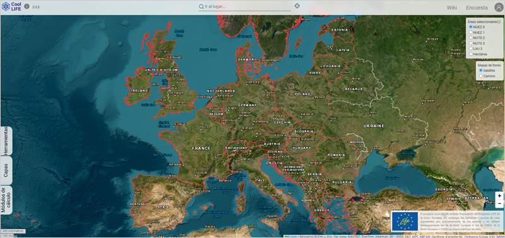
Task: Click info icon next to Áreas seleccionables
Action: [x=499, y=22]
